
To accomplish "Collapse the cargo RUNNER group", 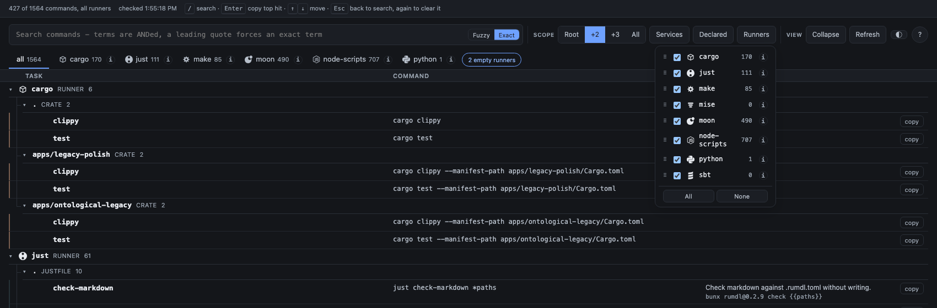I will click(11, 89).
